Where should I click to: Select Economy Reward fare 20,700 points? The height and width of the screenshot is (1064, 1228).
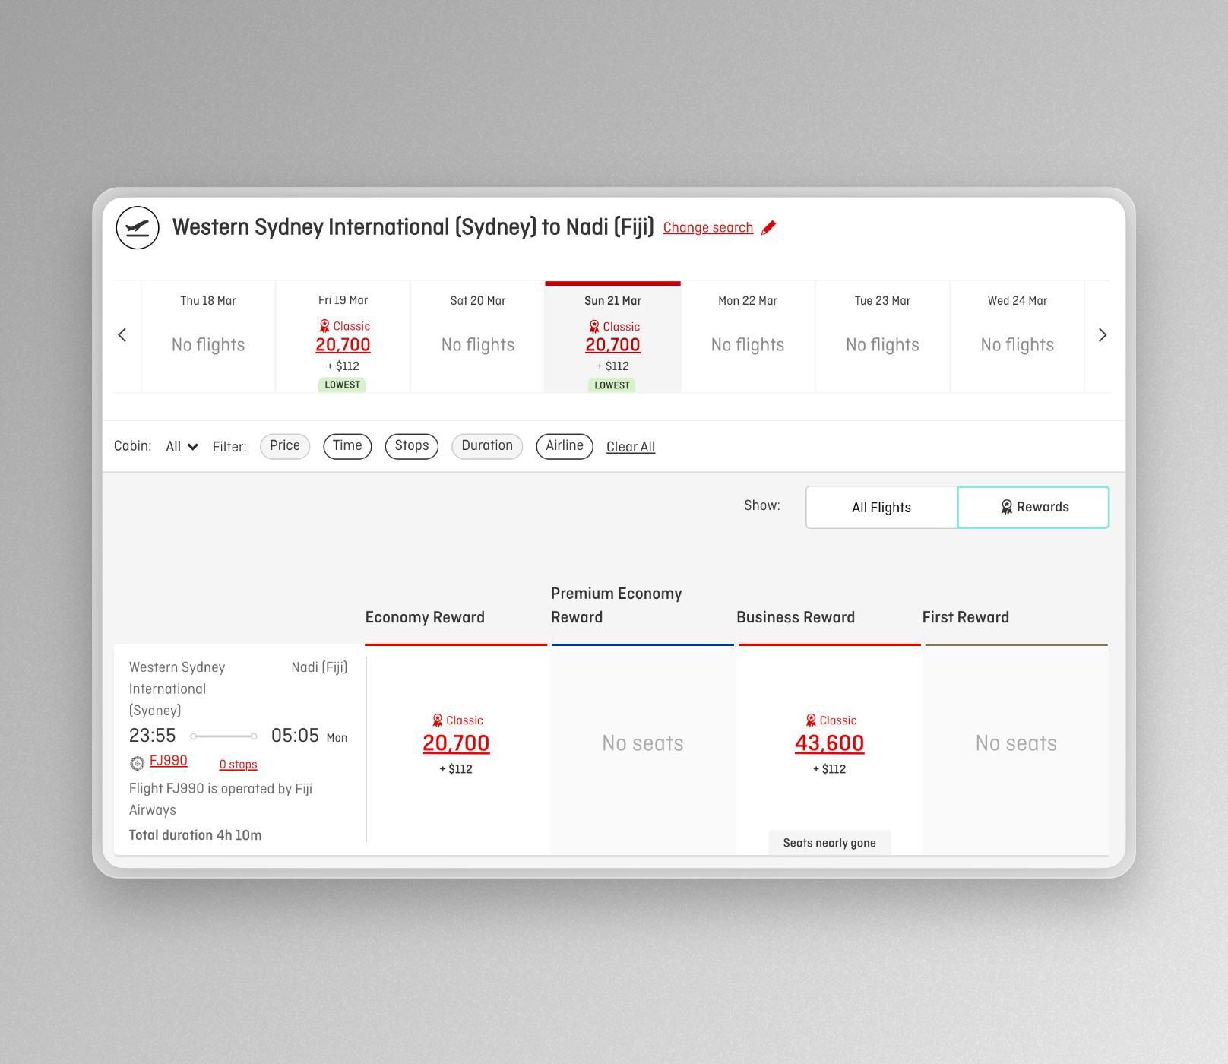pos(456,743)
